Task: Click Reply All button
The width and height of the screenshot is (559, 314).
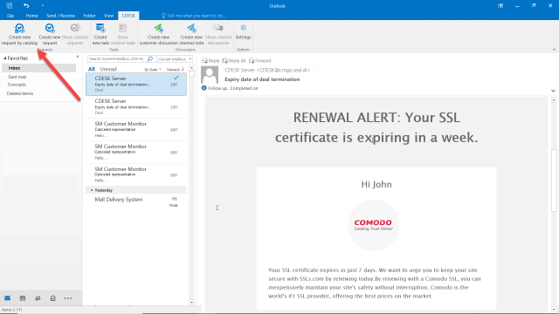Action: pos(234,60)
